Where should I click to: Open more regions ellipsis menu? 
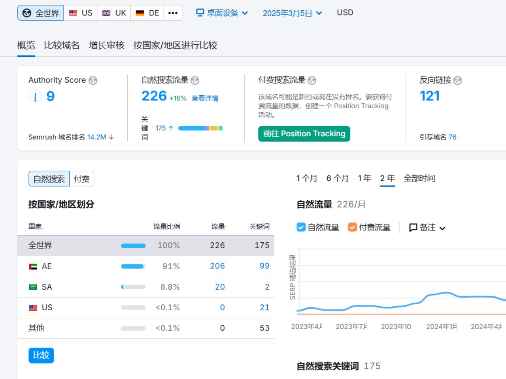[x=173, y=13]
